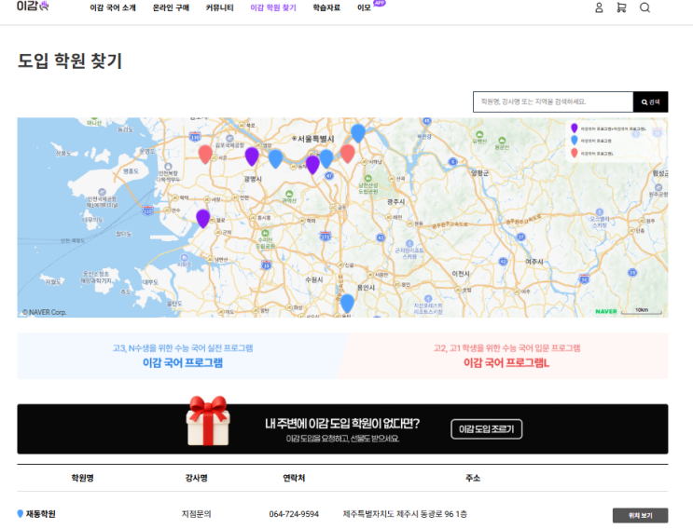Select the blue map marker below 용인시
Image resolution: width=693 pixels, height=529 pixels.
tap(347, 303)
